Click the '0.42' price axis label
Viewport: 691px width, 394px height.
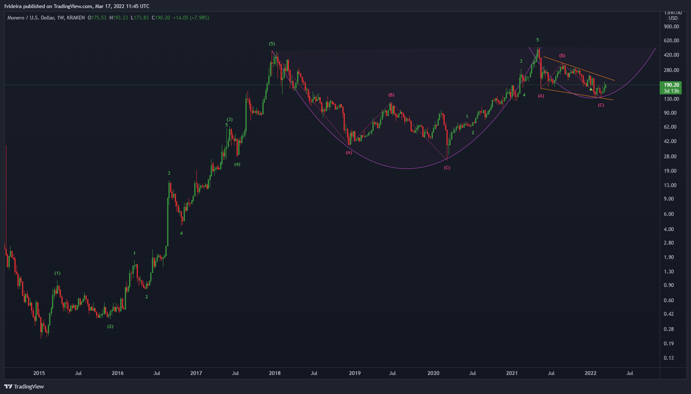(669, 314)
